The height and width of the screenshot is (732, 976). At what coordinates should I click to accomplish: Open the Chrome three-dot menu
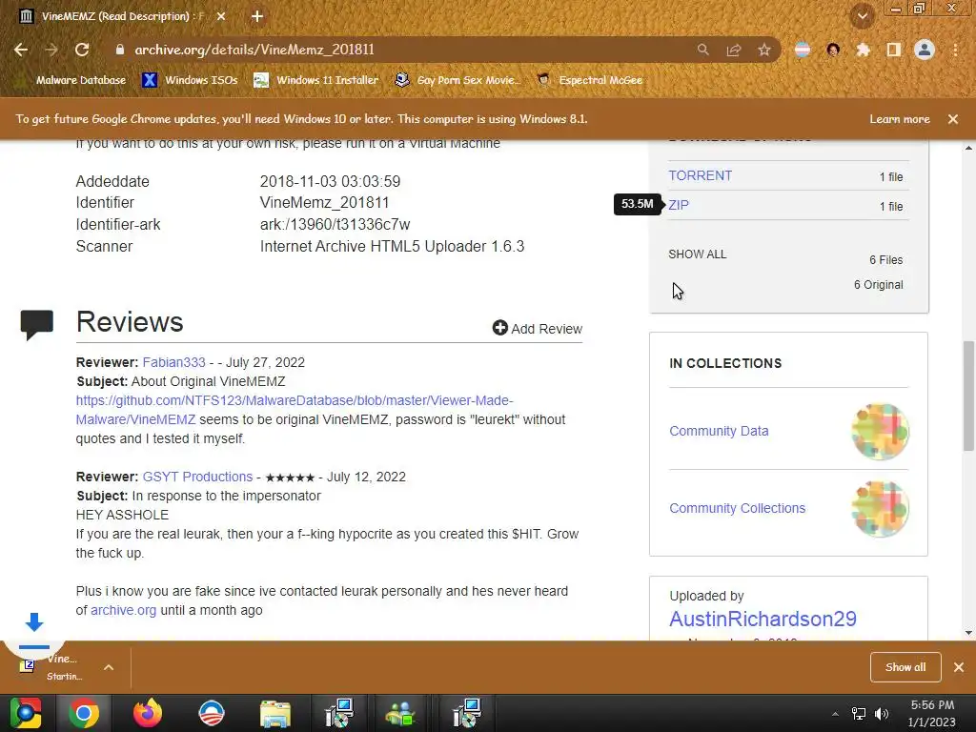coord(955,50)
